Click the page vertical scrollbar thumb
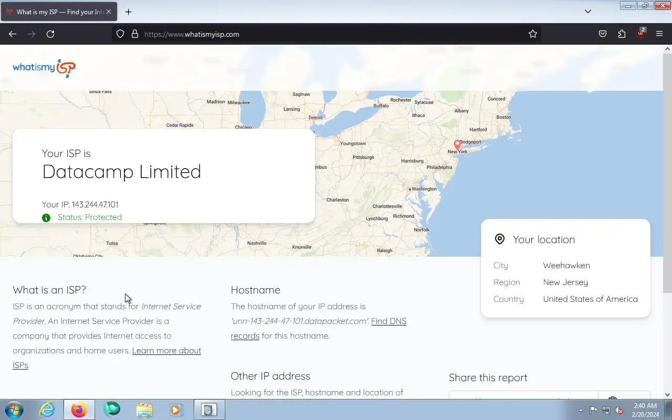This screenshot has width=672, height=420. click(x=667, y=173)
